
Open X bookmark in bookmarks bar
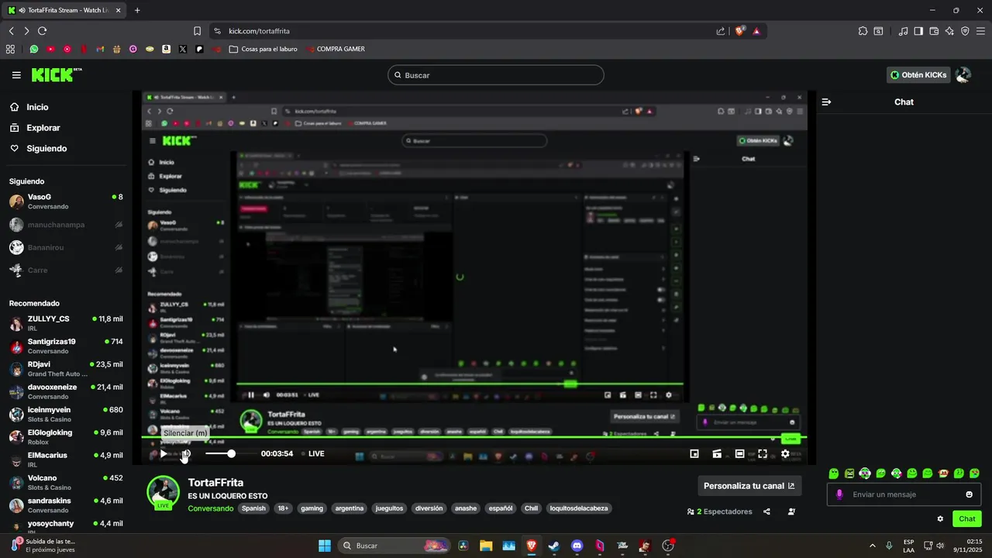(x=183, y=49)
